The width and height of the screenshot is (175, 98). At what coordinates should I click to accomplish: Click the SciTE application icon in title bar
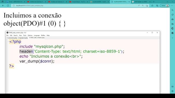(7, 33)
